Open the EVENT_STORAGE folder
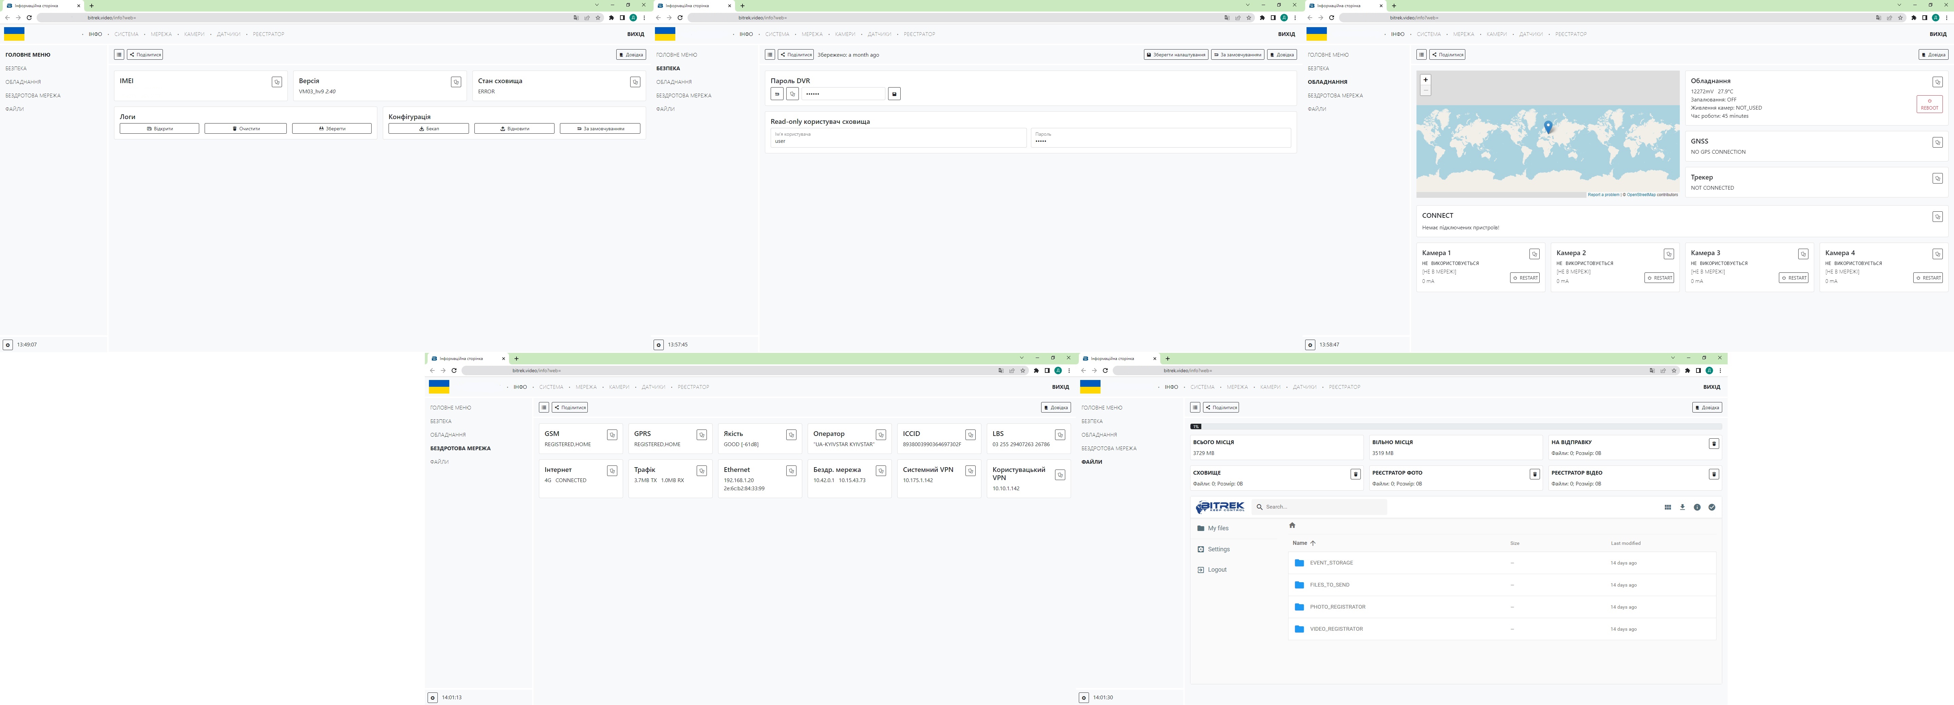Viewport: 1954px width, 705px height. coord(1502,563)
